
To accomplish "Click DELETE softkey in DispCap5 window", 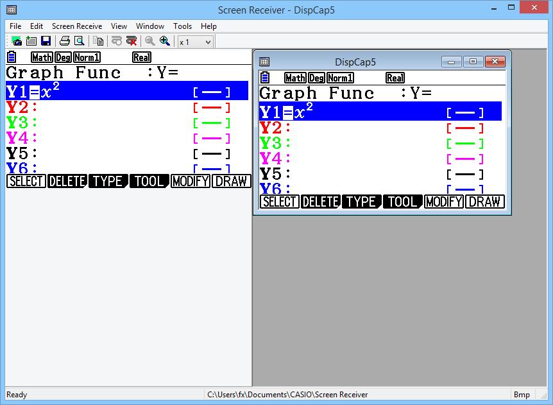I will [321, 202].
